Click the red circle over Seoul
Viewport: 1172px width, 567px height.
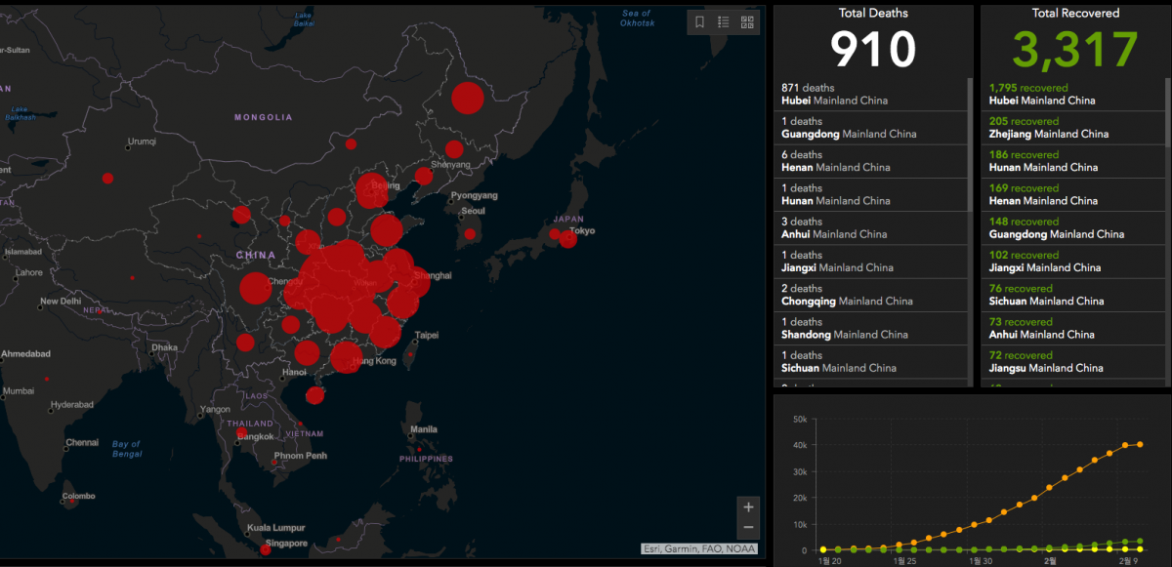click(x=470, y=233)
